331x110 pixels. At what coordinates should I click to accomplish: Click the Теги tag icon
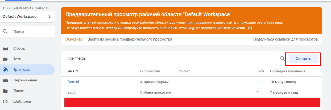coord(5,59)
